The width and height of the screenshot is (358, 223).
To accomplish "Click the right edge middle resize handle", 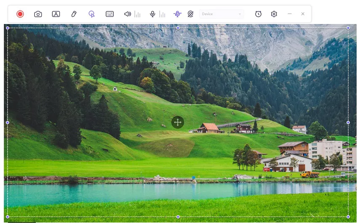I will [x=348, y=122].
